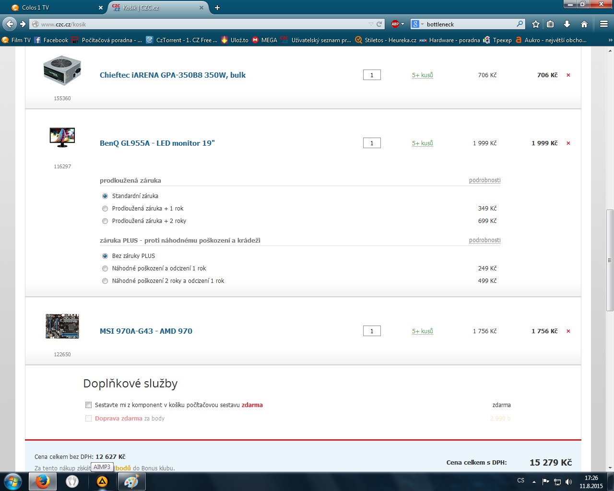Remove MSI 970A-G43 motherboard from cart
The width and height of the screenshot is (614, 491).
568,331
